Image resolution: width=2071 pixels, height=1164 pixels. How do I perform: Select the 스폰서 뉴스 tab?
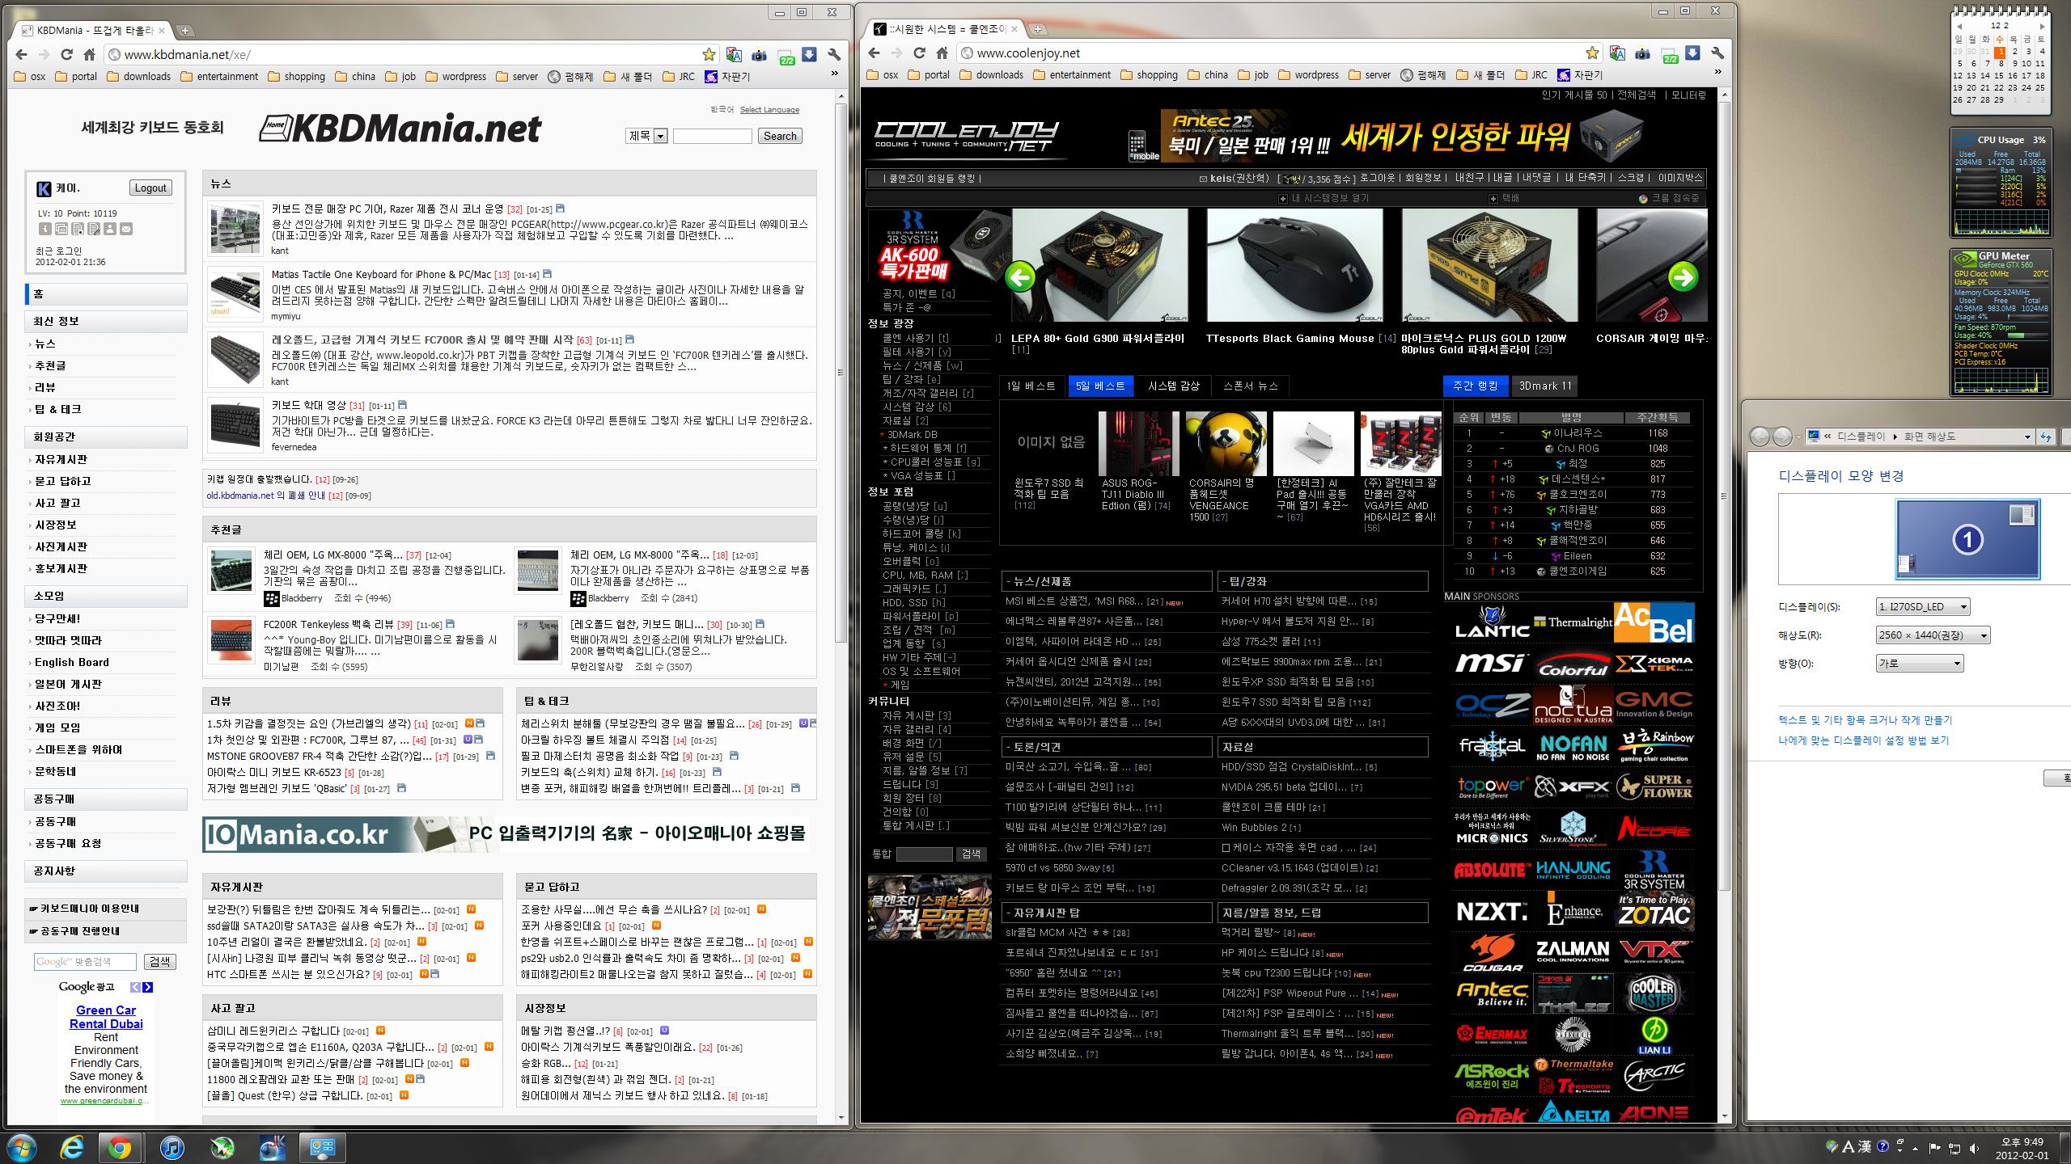pos(1250,386)
